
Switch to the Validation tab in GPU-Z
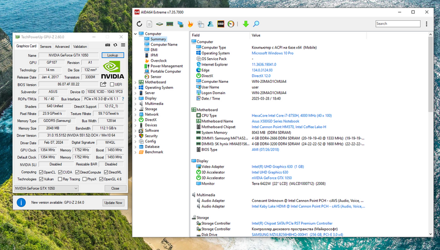coord(80,46)
